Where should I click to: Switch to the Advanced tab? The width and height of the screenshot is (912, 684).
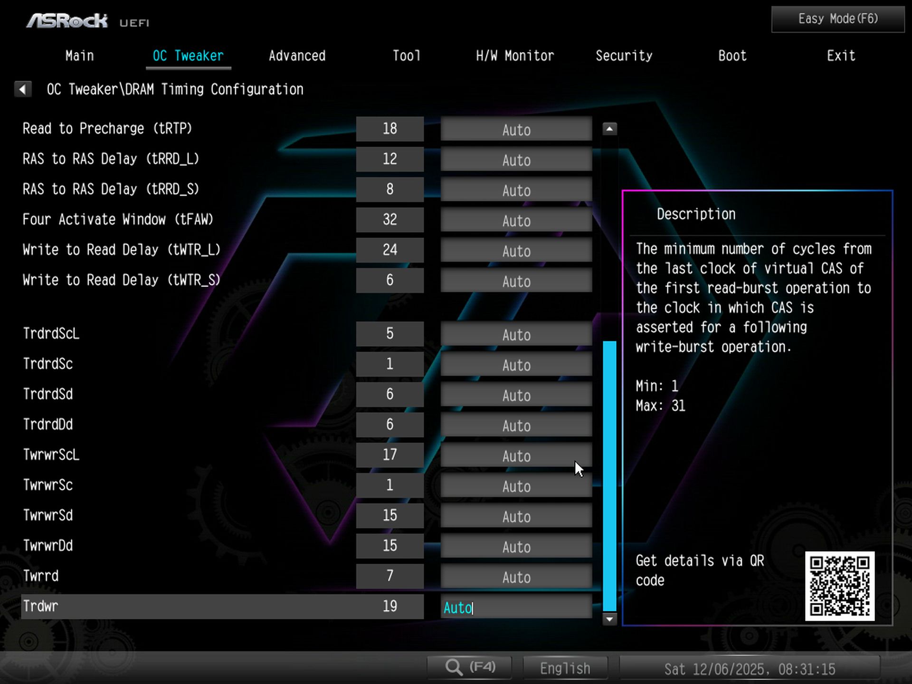(x=297, y=56)
